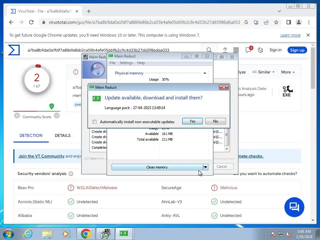320x240 pixels.
Task: Toggle VirusTotal dark mode
Action: (x=260, y=50)
